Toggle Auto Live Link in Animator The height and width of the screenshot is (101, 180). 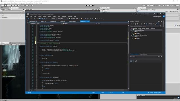click(96, 10)
